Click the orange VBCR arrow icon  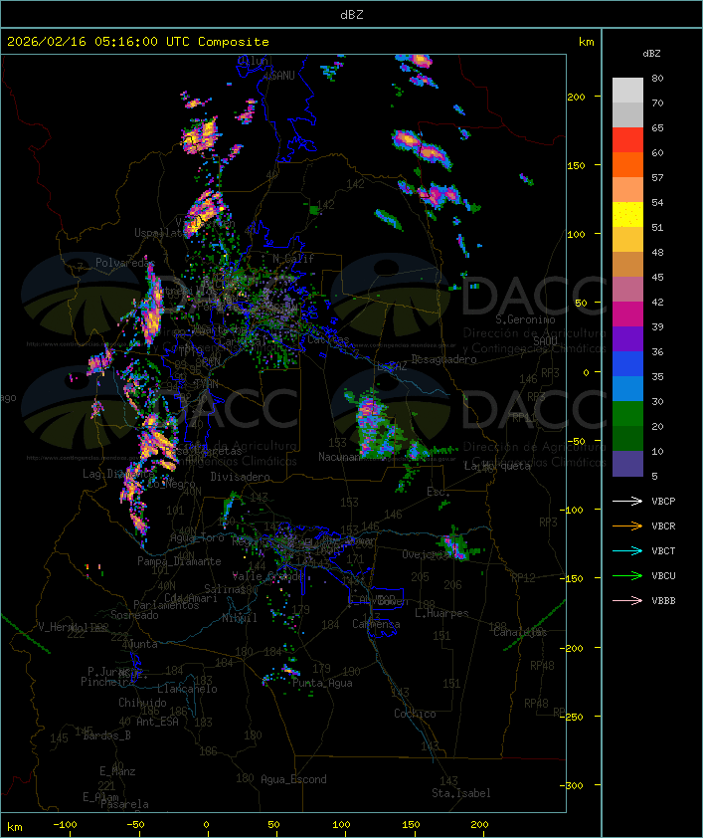627,525
